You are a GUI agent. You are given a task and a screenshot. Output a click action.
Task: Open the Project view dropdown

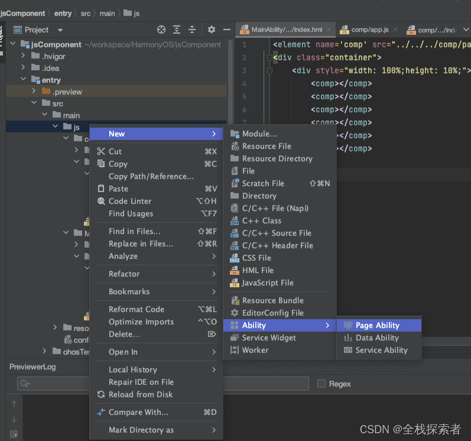(60, 30)
